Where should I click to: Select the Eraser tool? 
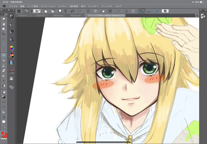click(x=4, y=71)
